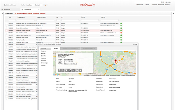Tick the checkbox for Metallbau Apaklar Metallbau row

(x=6, y=30)
